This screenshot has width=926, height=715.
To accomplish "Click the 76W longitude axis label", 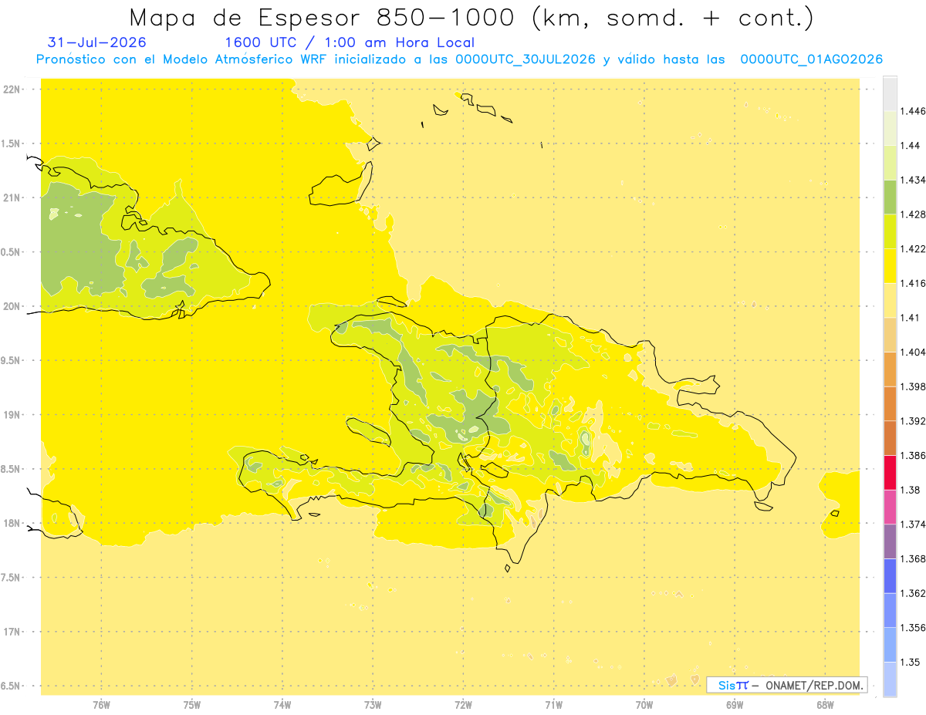I will pyautogui.click(x=101, y=704).
